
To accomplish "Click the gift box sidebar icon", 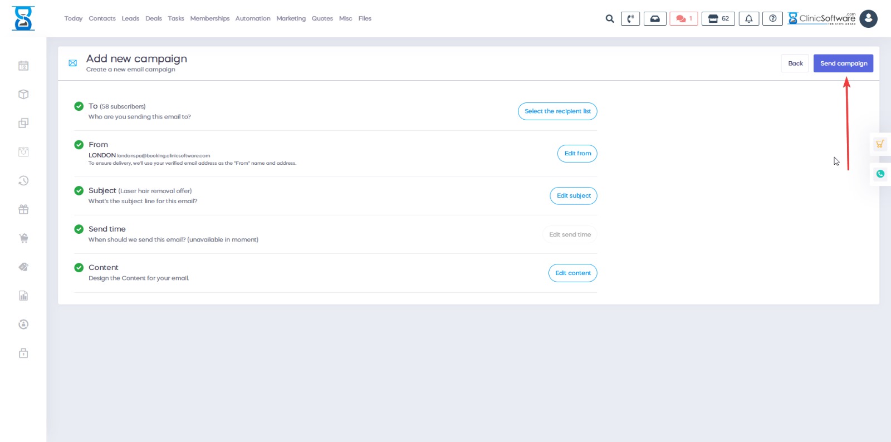I will (23, 209).
